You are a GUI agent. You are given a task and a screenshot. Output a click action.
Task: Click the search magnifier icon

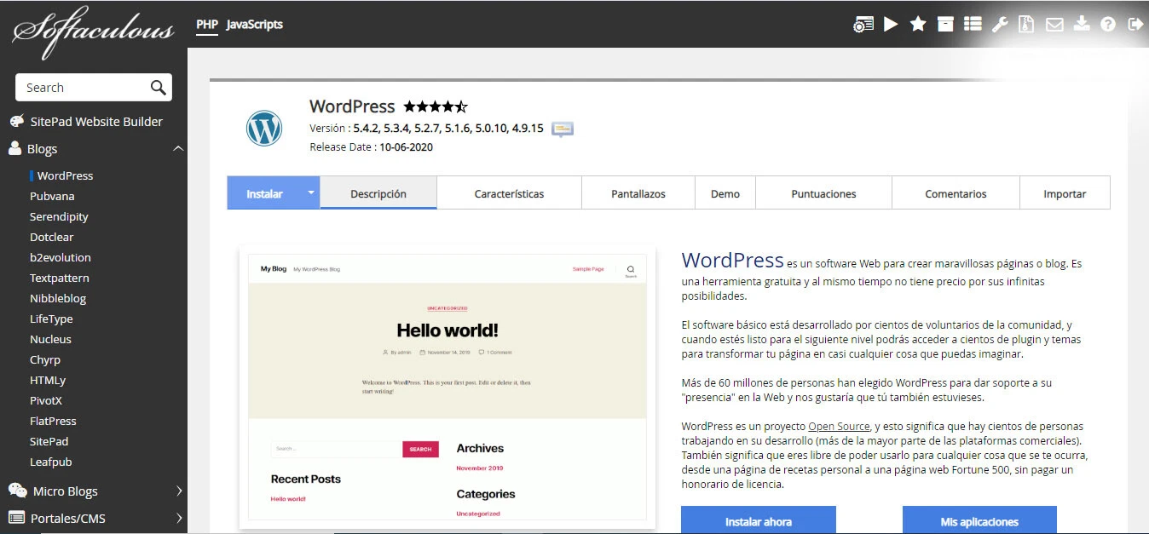click(158, 87)
